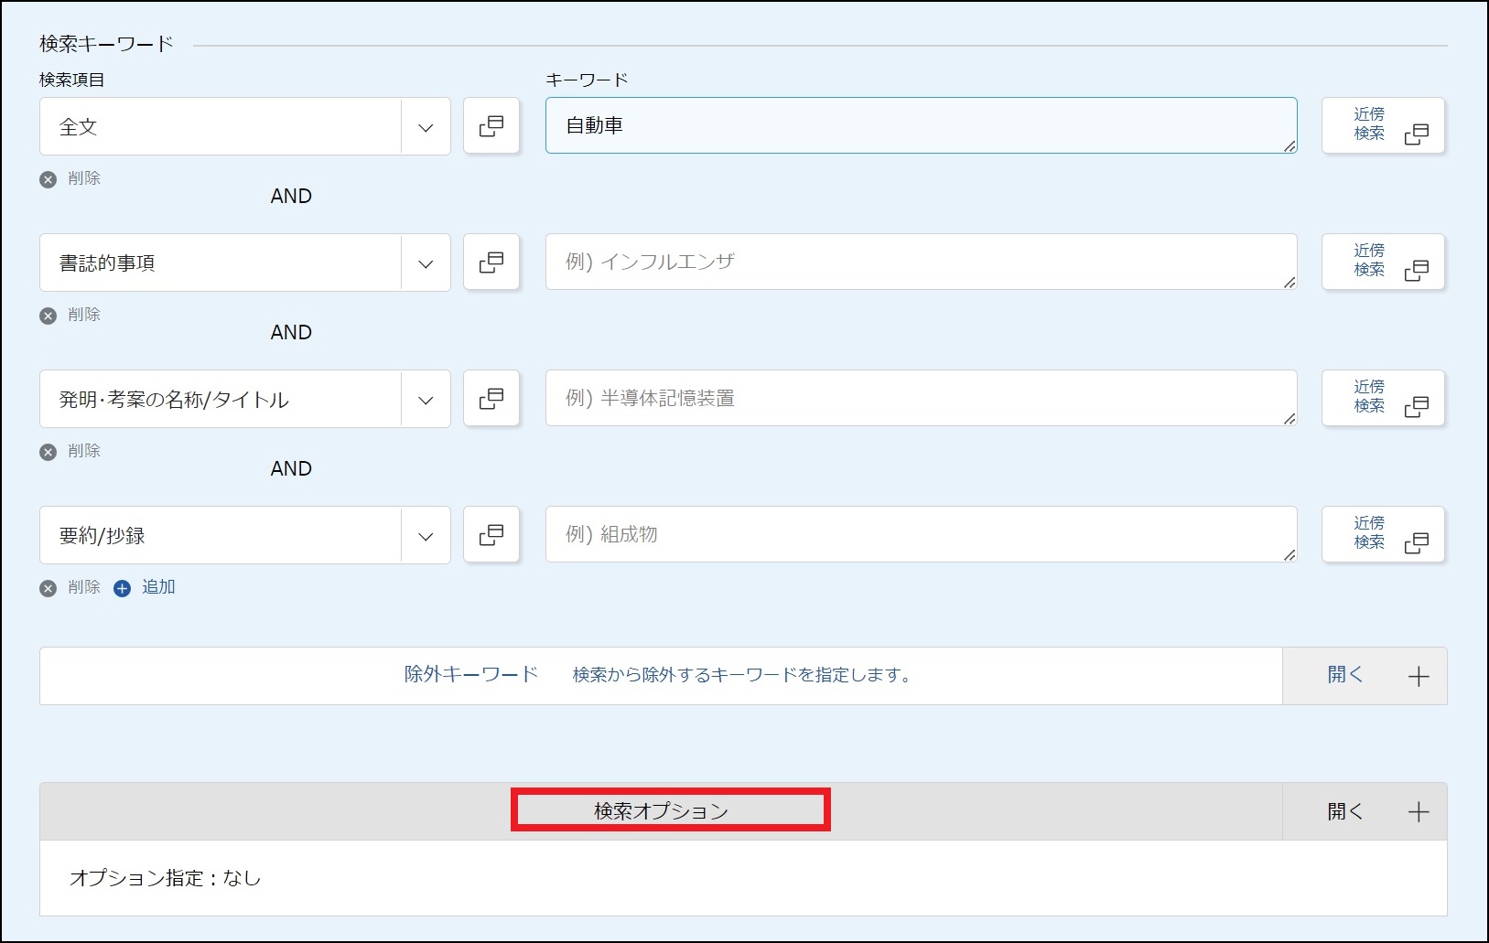Click the keyword field containing 自動車
This screenshot has width=1489, height=943.
(x=920, y=126)
